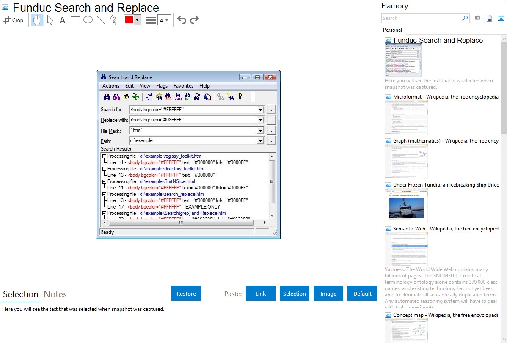
Task: Click the ellipsis button beside File Mask
Action: pos(271,131)
